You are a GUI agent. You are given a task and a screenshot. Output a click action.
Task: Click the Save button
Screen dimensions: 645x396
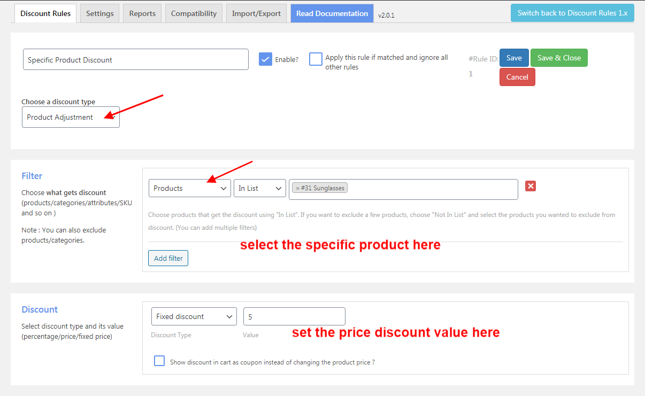(513, 58)
